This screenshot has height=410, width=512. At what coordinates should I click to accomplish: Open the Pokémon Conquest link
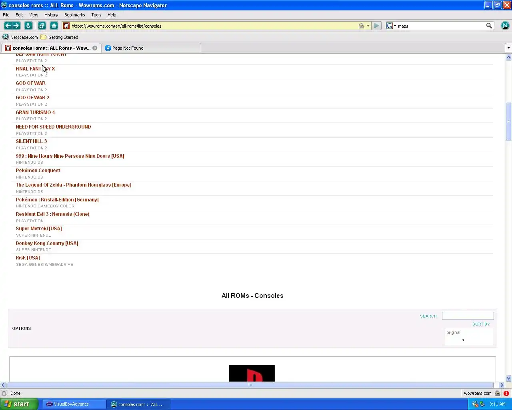click(x=38, y=171)
